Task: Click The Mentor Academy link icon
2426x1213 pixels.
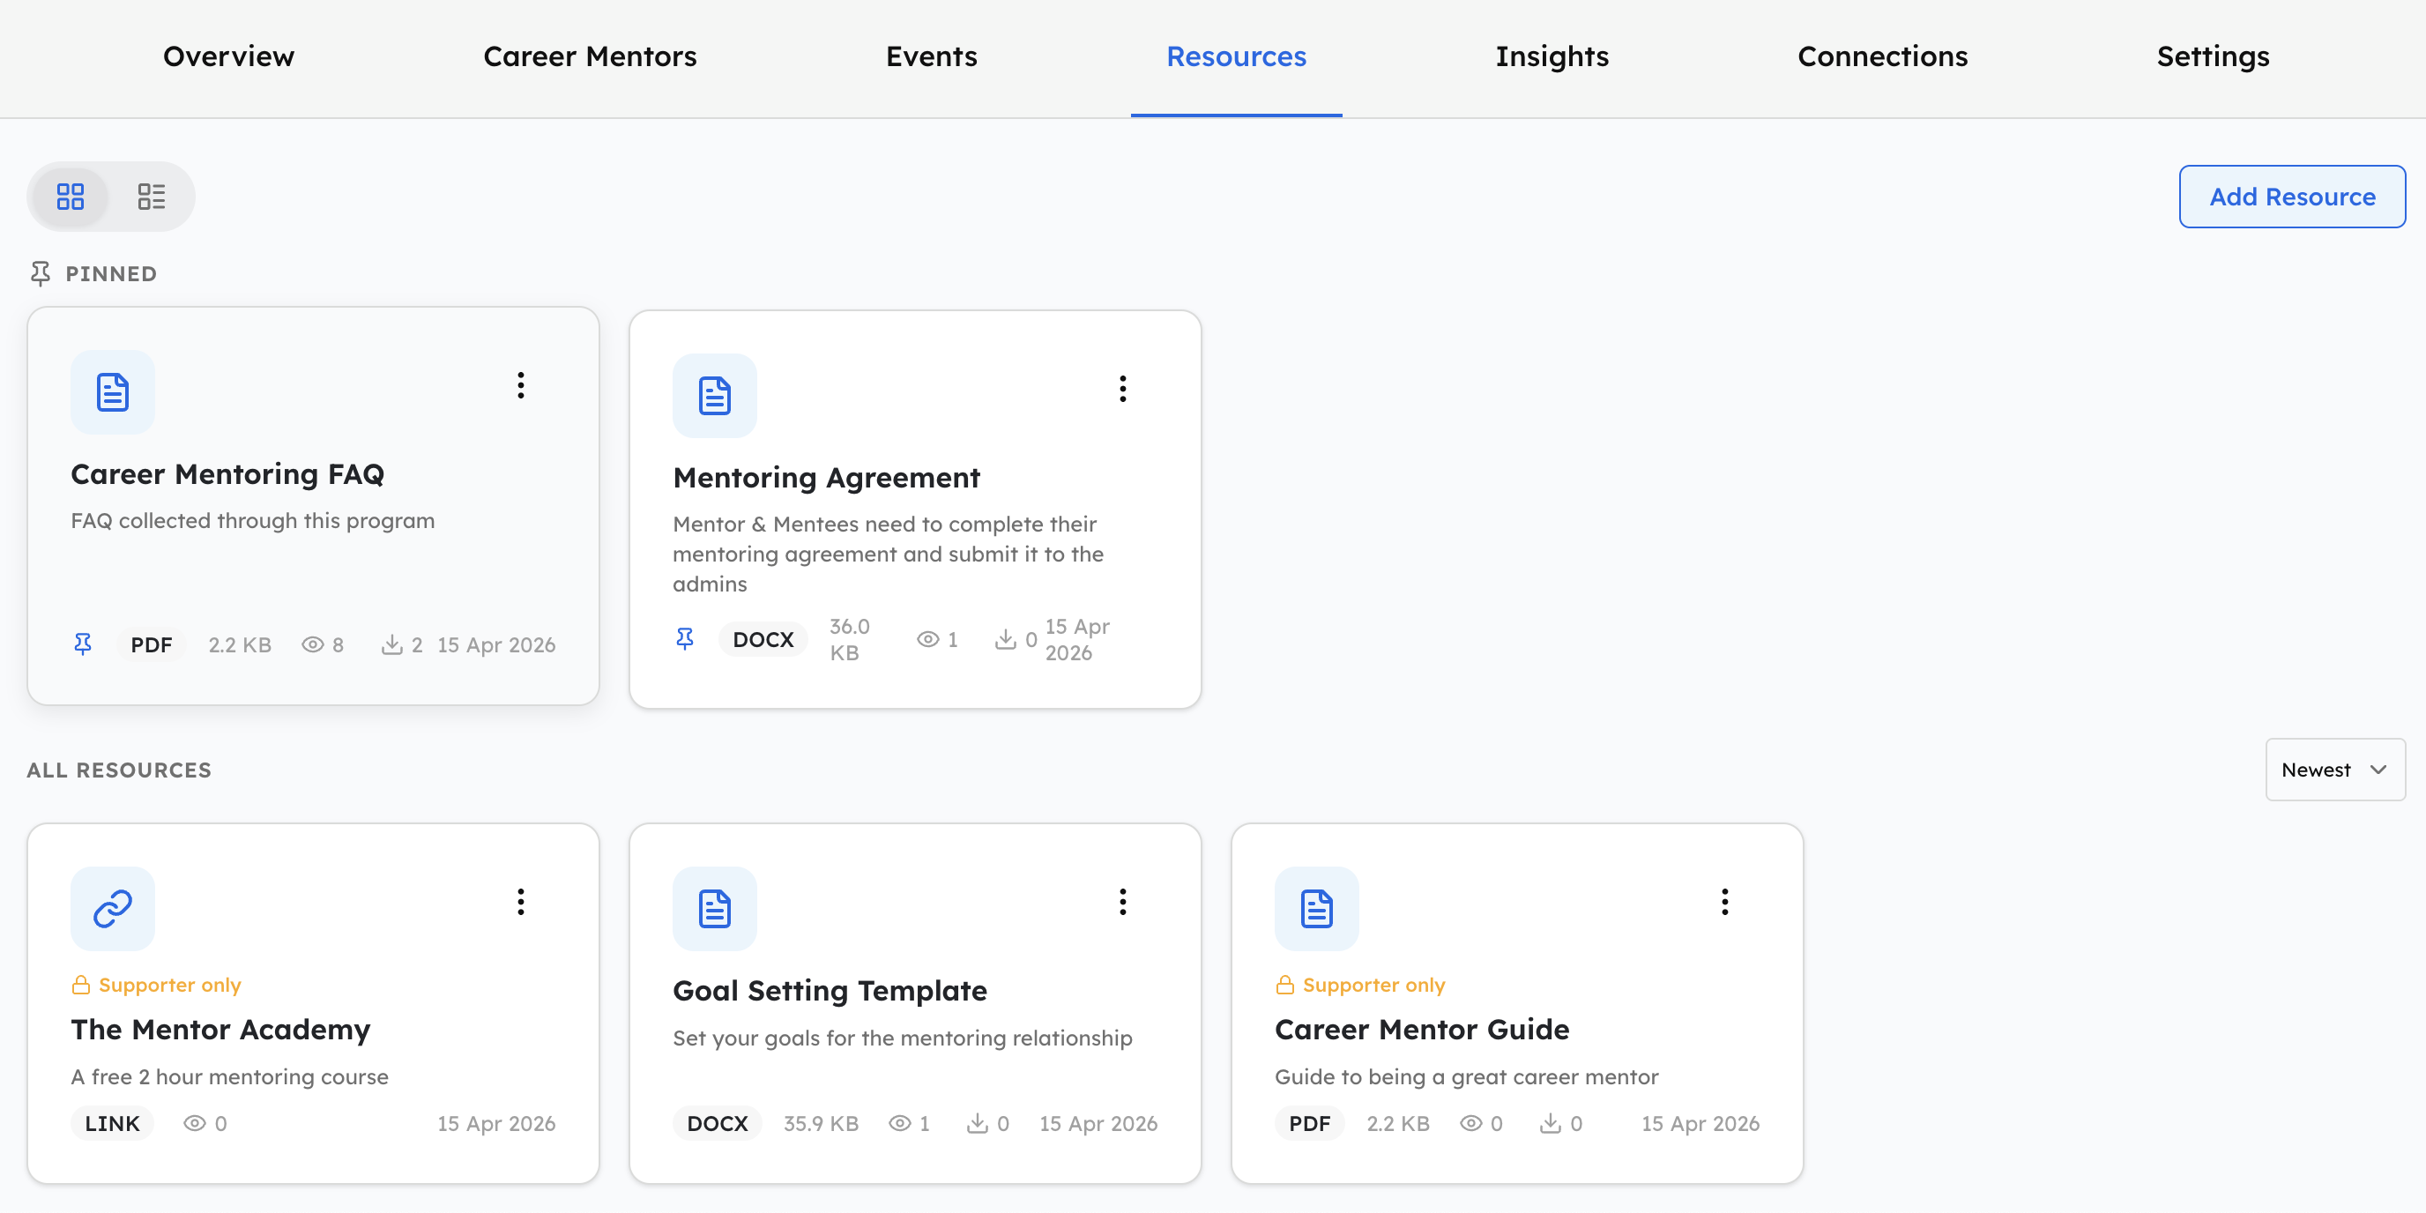Action: click(x=112, y=909)
